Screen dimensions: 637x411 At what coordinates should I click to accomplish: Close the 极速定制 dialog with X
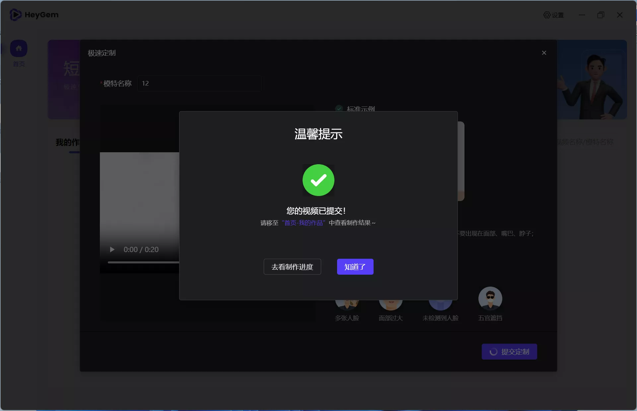[x=544, y=53]
